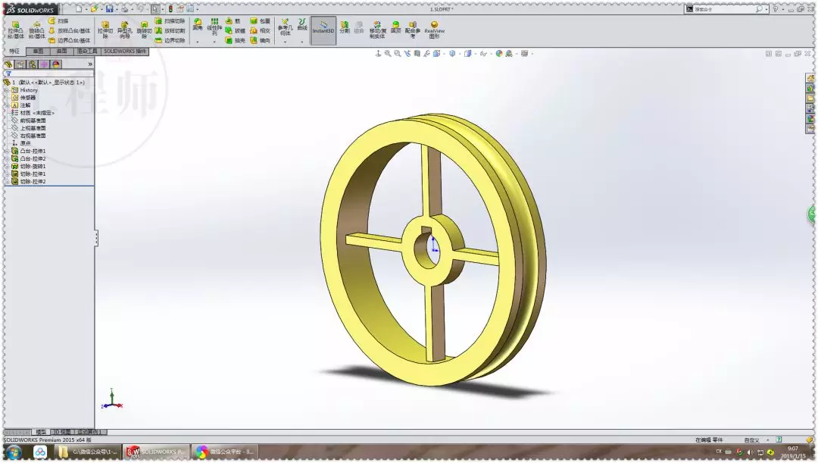Choose the Intersect tool (相交)
The height and width of the screenshot is (463, 818).
tap(260, 31)
